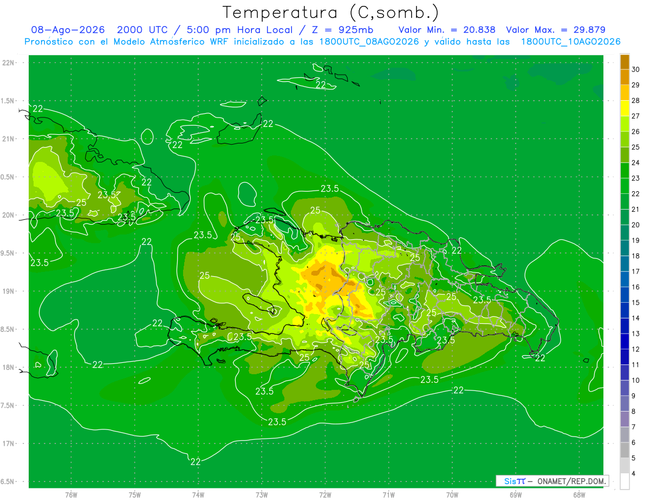Viewport: 650px width, 502px height.
Task: Click the "17N" latitude axis label
Action: (x=8, y=444)
